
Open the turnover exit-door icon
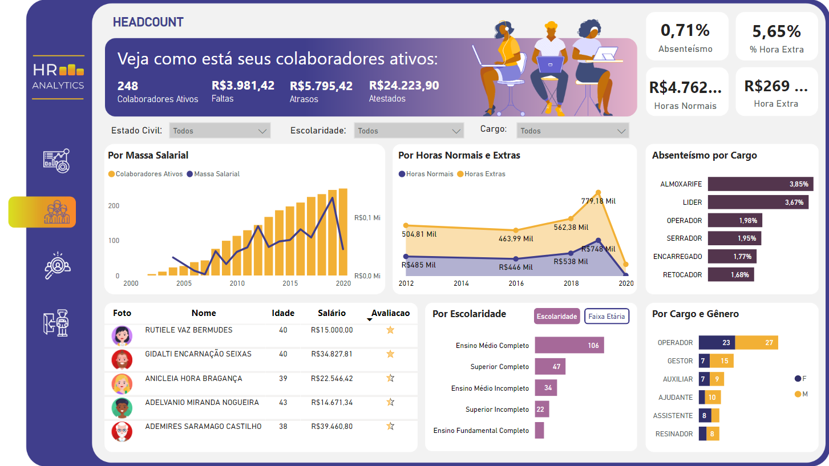tap(56, 322)
